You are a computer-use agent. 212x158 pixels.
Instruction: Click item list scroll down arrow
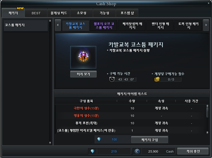[207, 133]
